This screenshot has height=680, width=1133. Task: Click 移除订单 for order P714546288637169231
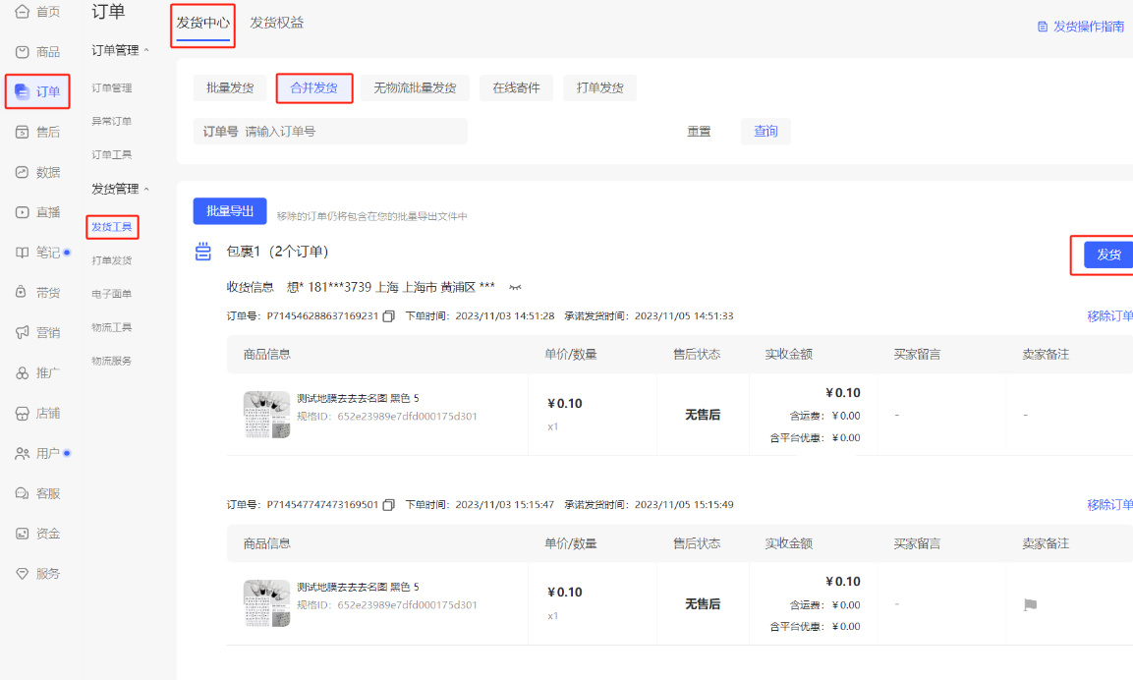pyautogui.click(x=1109, y=315)
